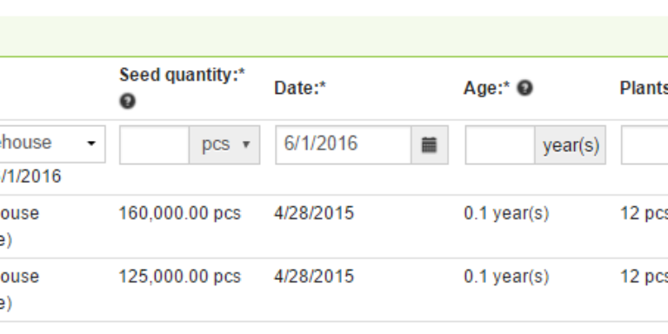This screenshot has width=668, height=334.
Task: Click the Age help question mark icon
Action: [524, 88]
